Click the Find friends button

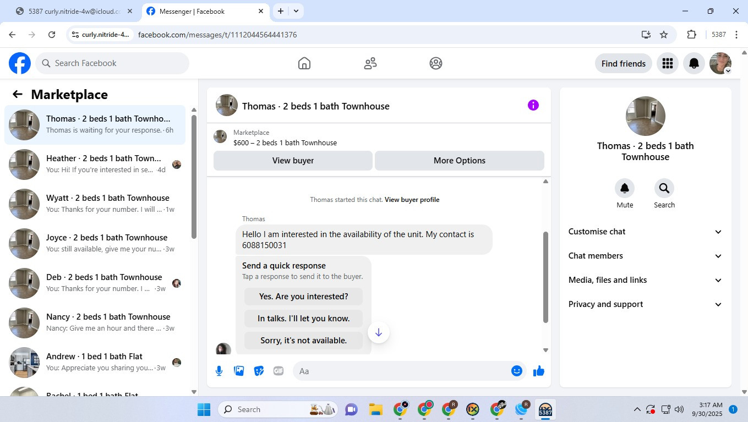pyautogui.click(x=624, y=63)
